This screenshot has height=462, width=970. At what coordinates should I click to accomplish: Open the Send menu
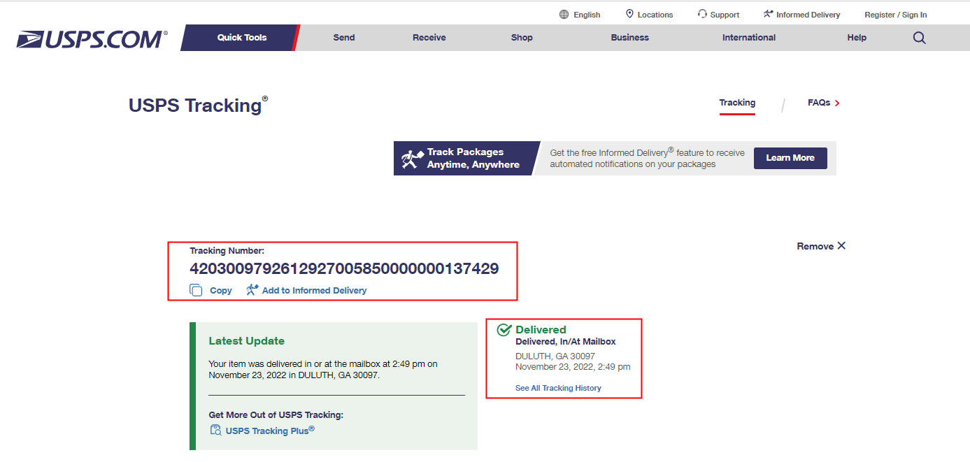click(343, 38)
